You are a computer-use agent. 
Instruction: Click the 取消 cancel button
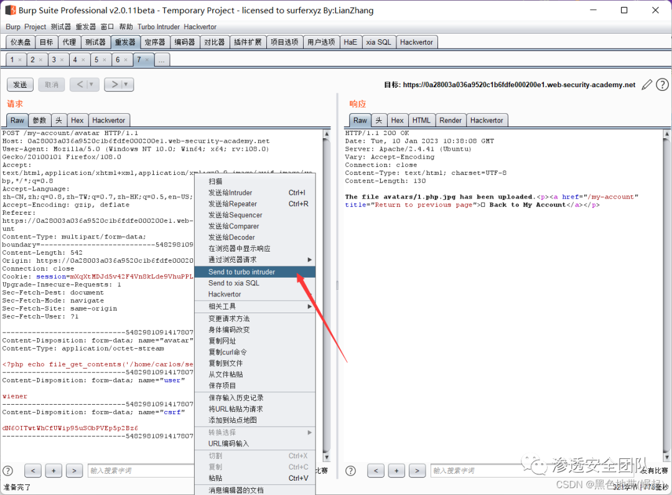52,85
